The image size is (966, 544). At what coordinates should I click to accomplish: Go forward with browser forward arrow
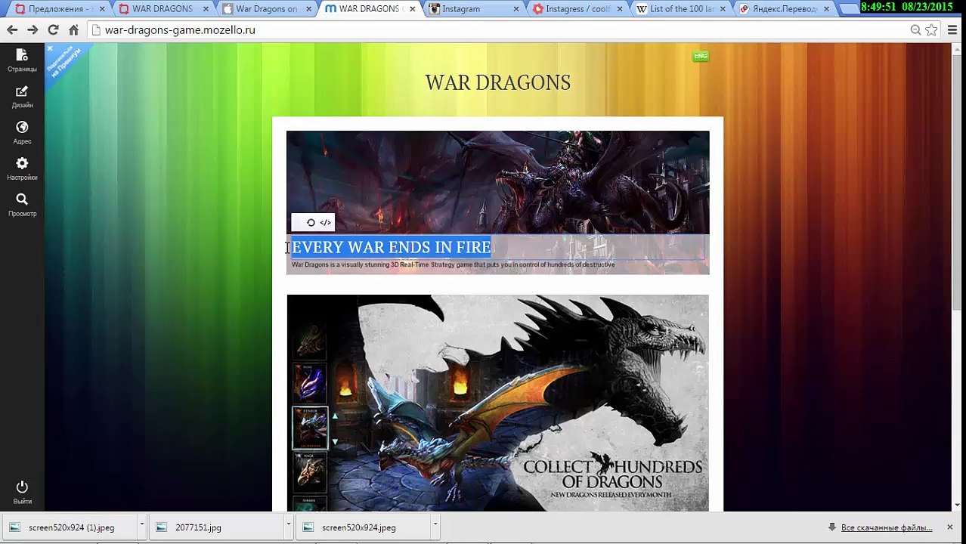click(33, 30)
